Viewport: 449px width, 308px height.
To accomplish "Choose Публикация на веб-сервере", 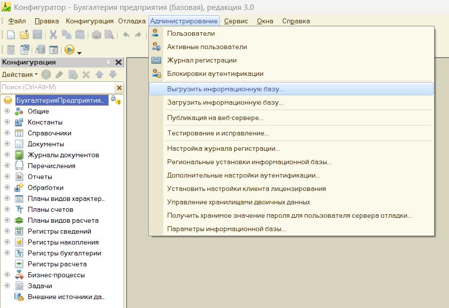I will 292,118.
